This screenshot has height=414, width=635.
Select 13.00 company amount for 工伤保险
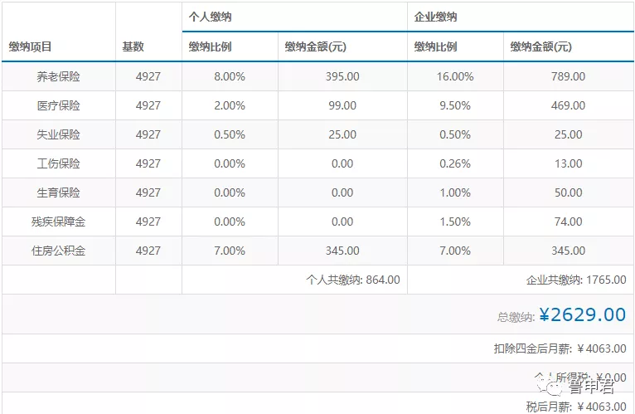[568, 163]
